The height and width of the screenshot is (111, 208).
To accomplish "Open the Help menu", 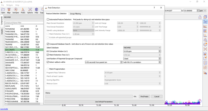I will coord(17,5).
